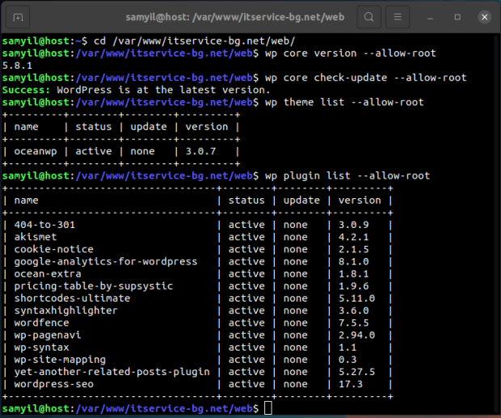Screen dimensions: 501x418
Task: Click the 'yet-another-related-posts-plugin' name
Action: pos(112,372)
